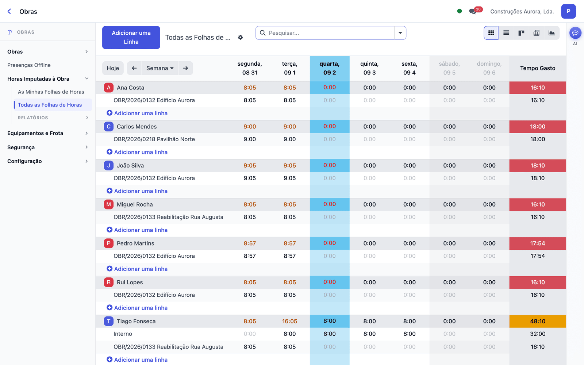This screenshot has height=365, width=584.
Task: Expand the Segurança menu
Action: pos(47,147)
